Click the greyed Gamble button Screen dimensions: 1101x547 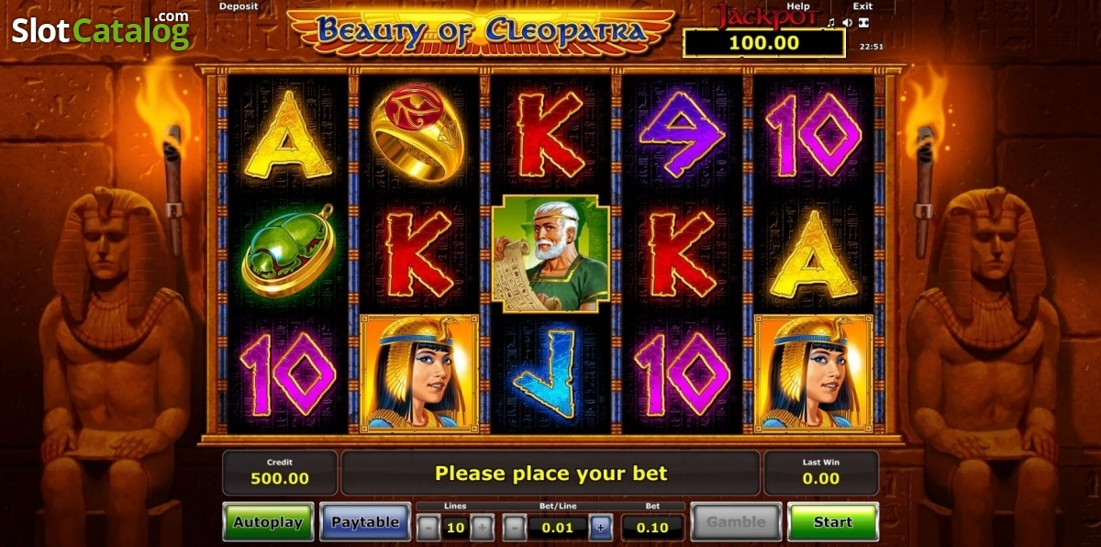click(x=736, y=521)
